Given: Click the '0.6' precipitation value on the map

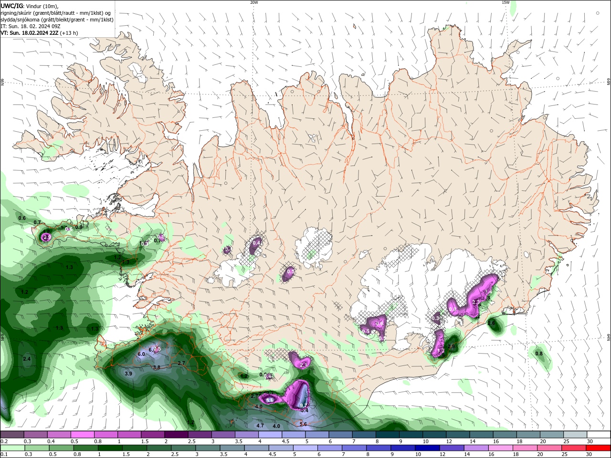Looking at the screenshot, I should 22,218.
